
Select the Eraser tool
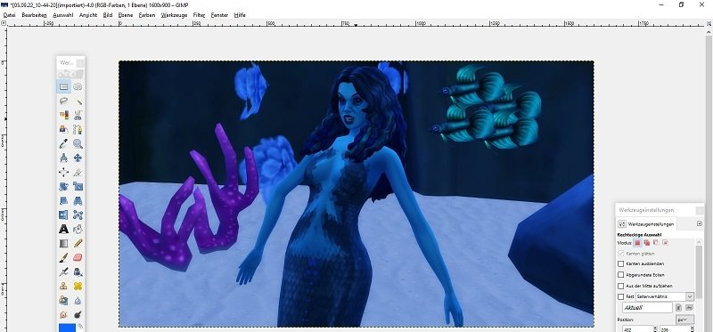pyautogui.click(x=78, y=257)
